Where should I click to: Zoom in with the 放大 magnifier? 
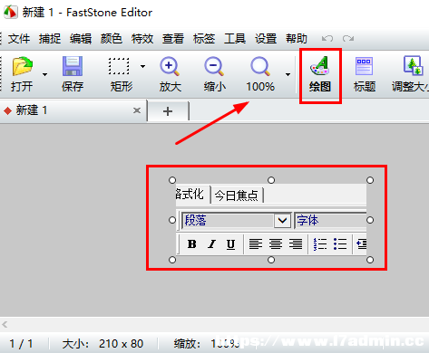170,66
